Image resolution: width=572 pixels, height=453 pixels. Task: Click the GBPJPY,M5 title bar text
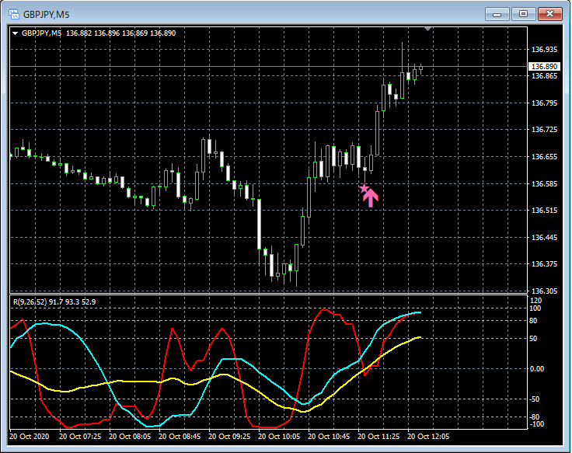click(47, 15)
